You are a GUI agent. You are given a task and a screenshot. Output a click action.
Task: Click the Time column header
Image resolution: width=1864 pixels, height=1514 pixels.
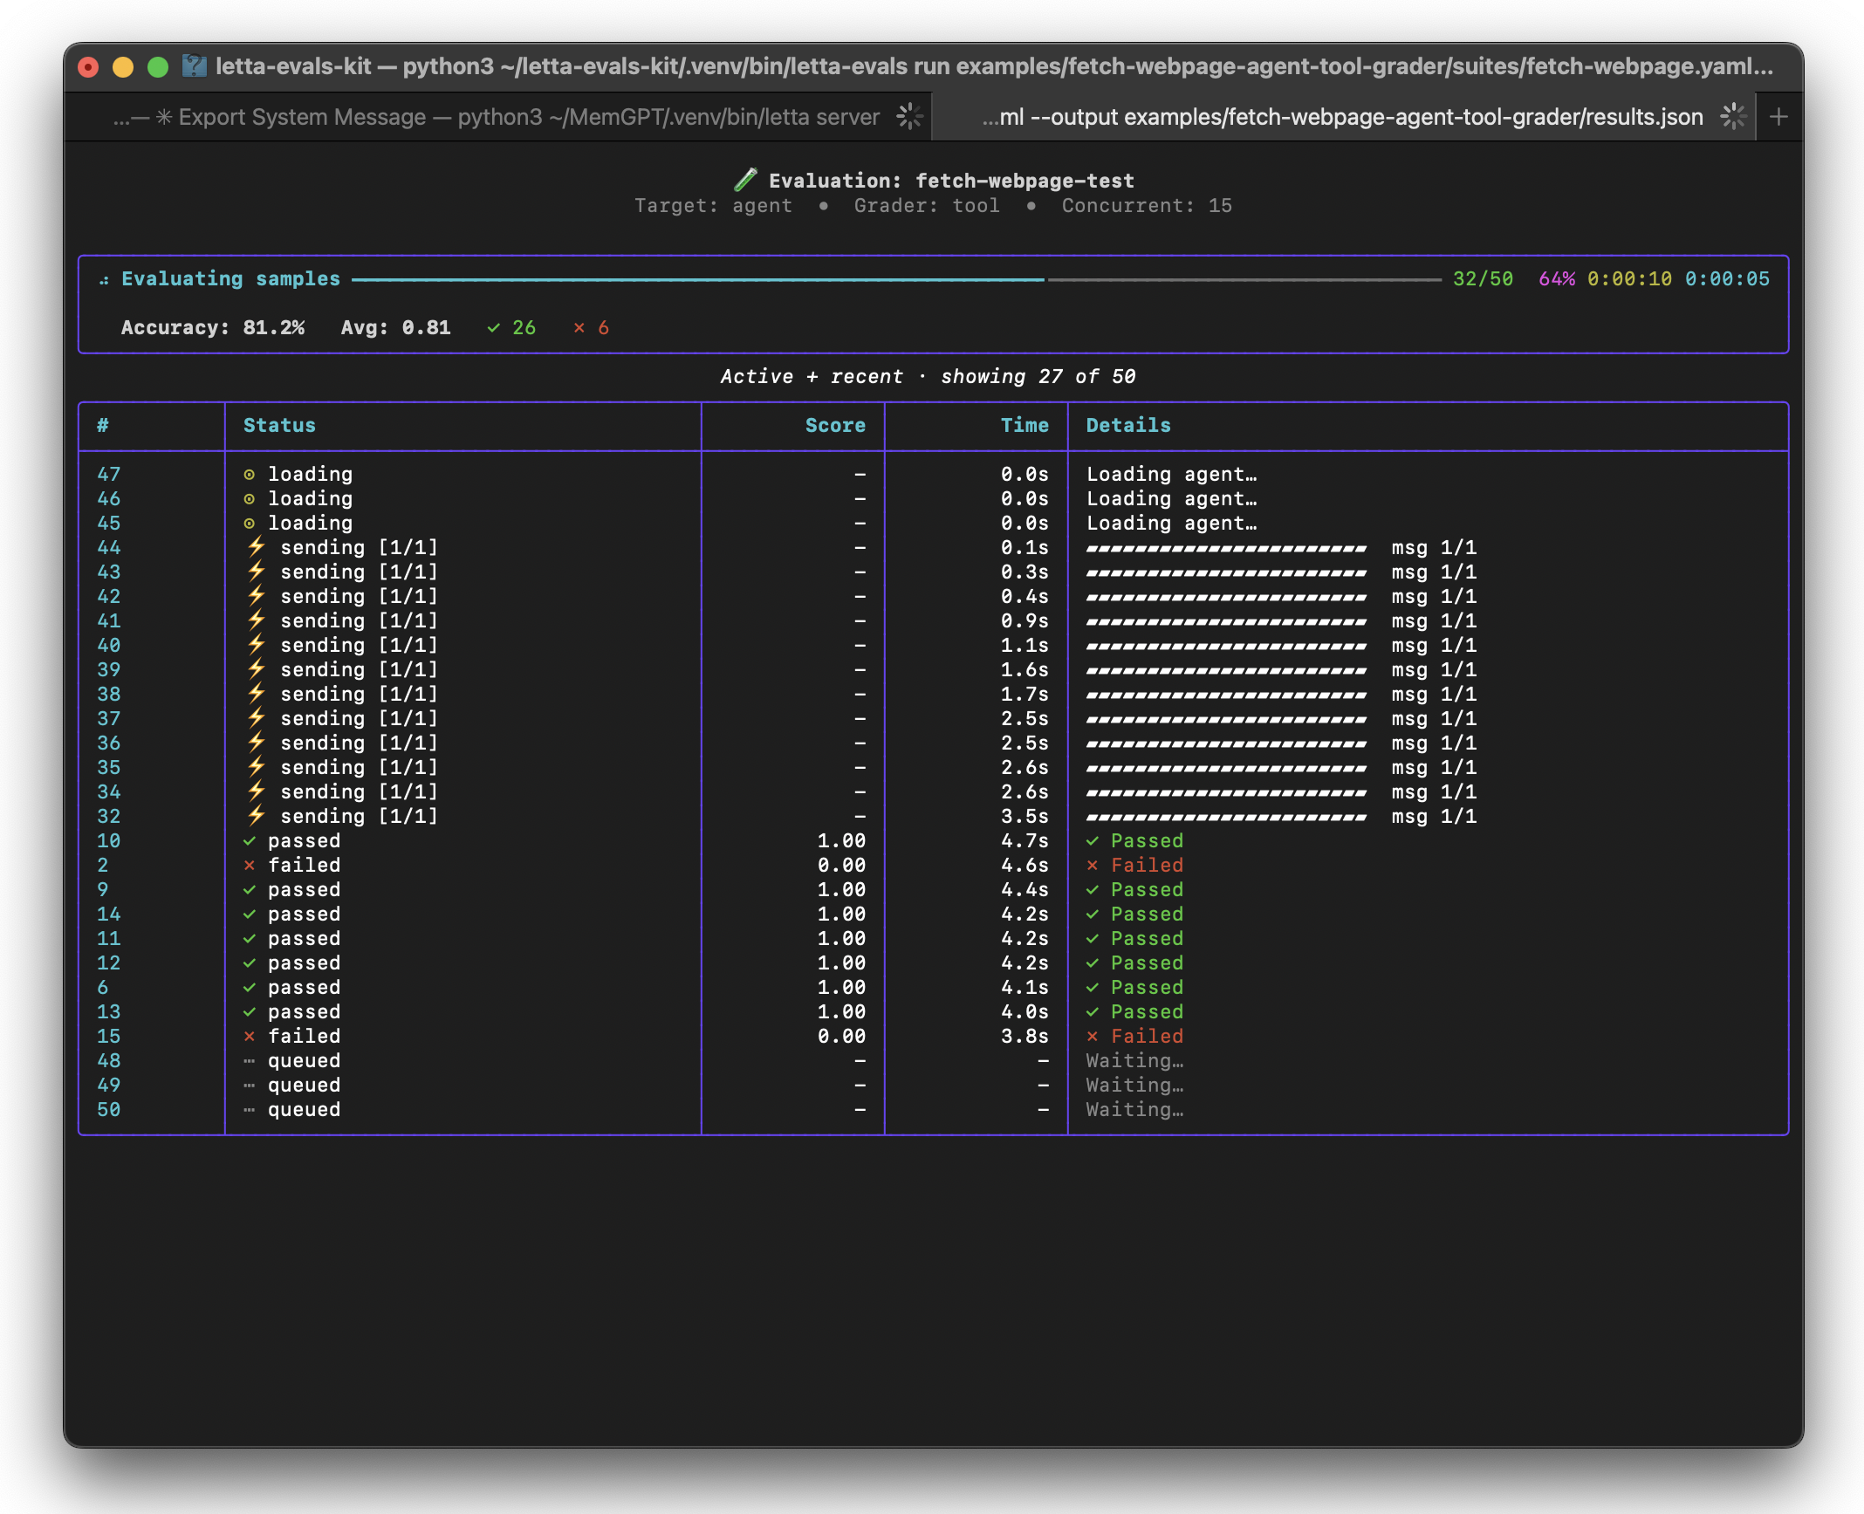1025,426
